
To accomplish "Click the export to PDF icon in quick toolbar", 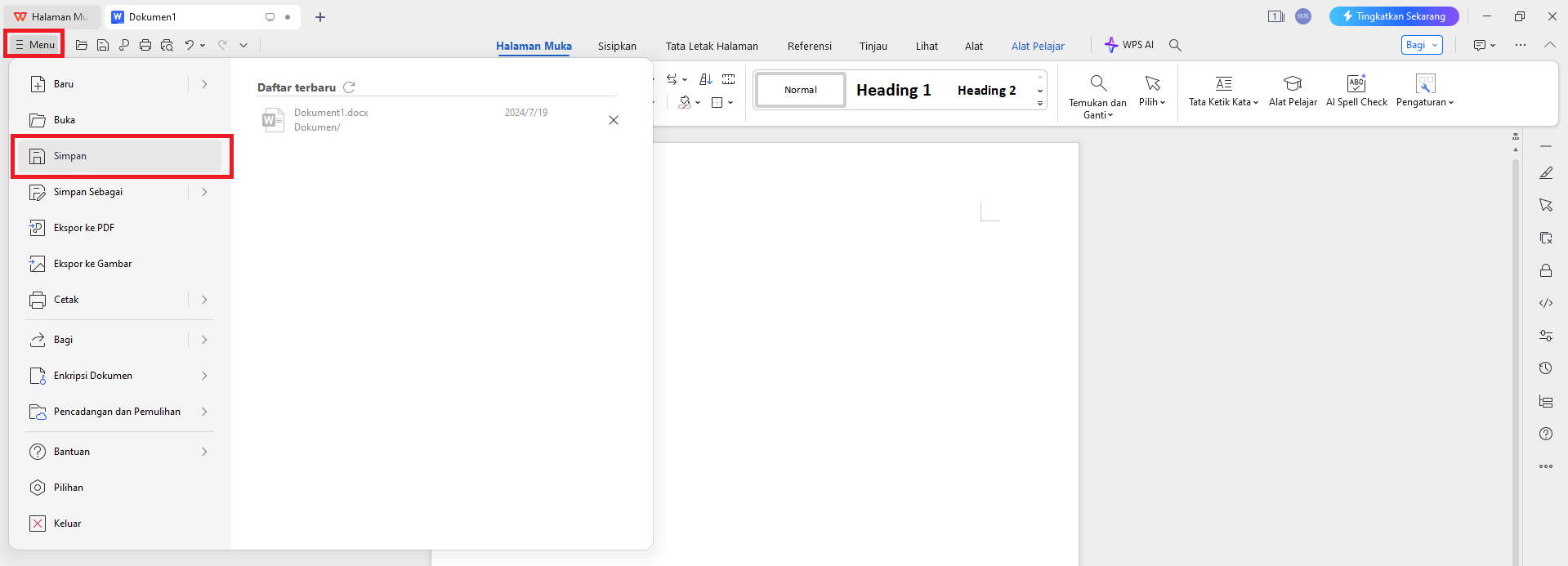I will [x=124, y=45].
